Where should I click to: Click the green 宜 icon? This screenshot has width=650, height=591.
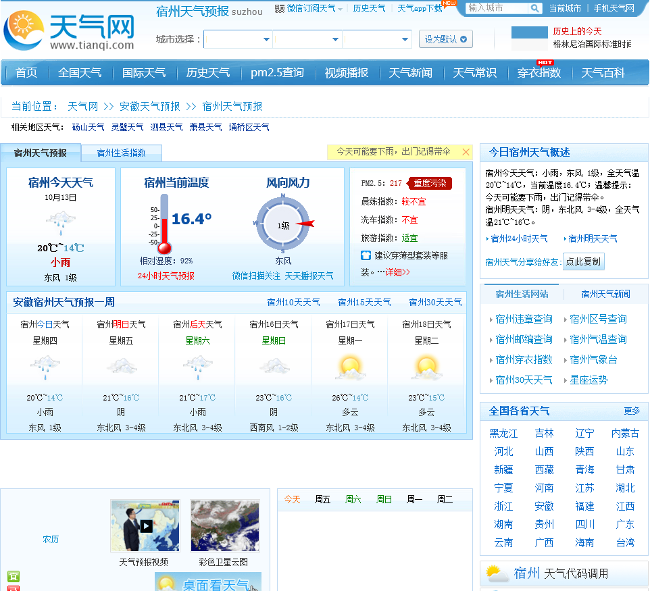click(14, 576)
